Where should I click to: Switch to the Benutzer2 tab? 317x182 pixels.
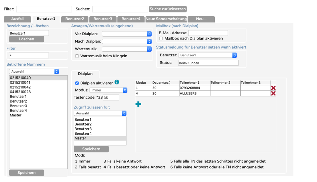tap(75, 19)
